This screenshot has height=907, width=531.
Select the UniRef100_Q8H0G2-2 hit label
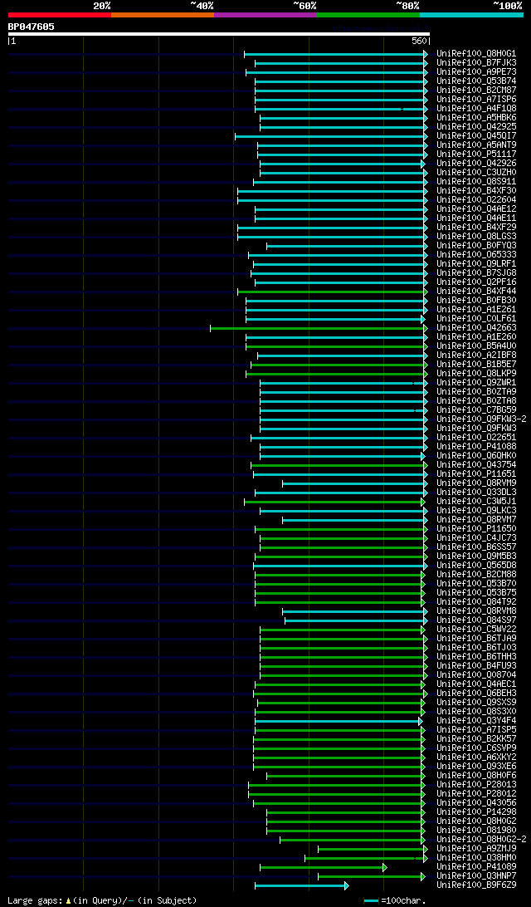click(x=481, y=840)
